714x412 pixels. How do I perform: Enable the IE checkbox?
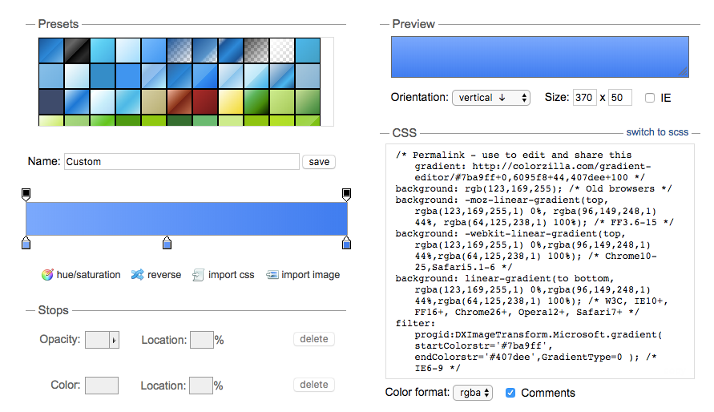click(x=650, y=98)
